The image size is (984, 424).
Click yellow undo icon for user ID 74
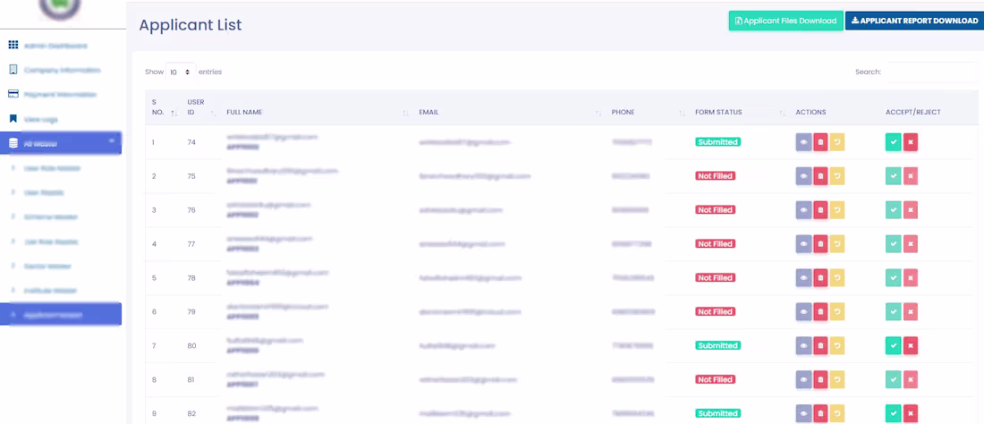(x=837, y=142)
